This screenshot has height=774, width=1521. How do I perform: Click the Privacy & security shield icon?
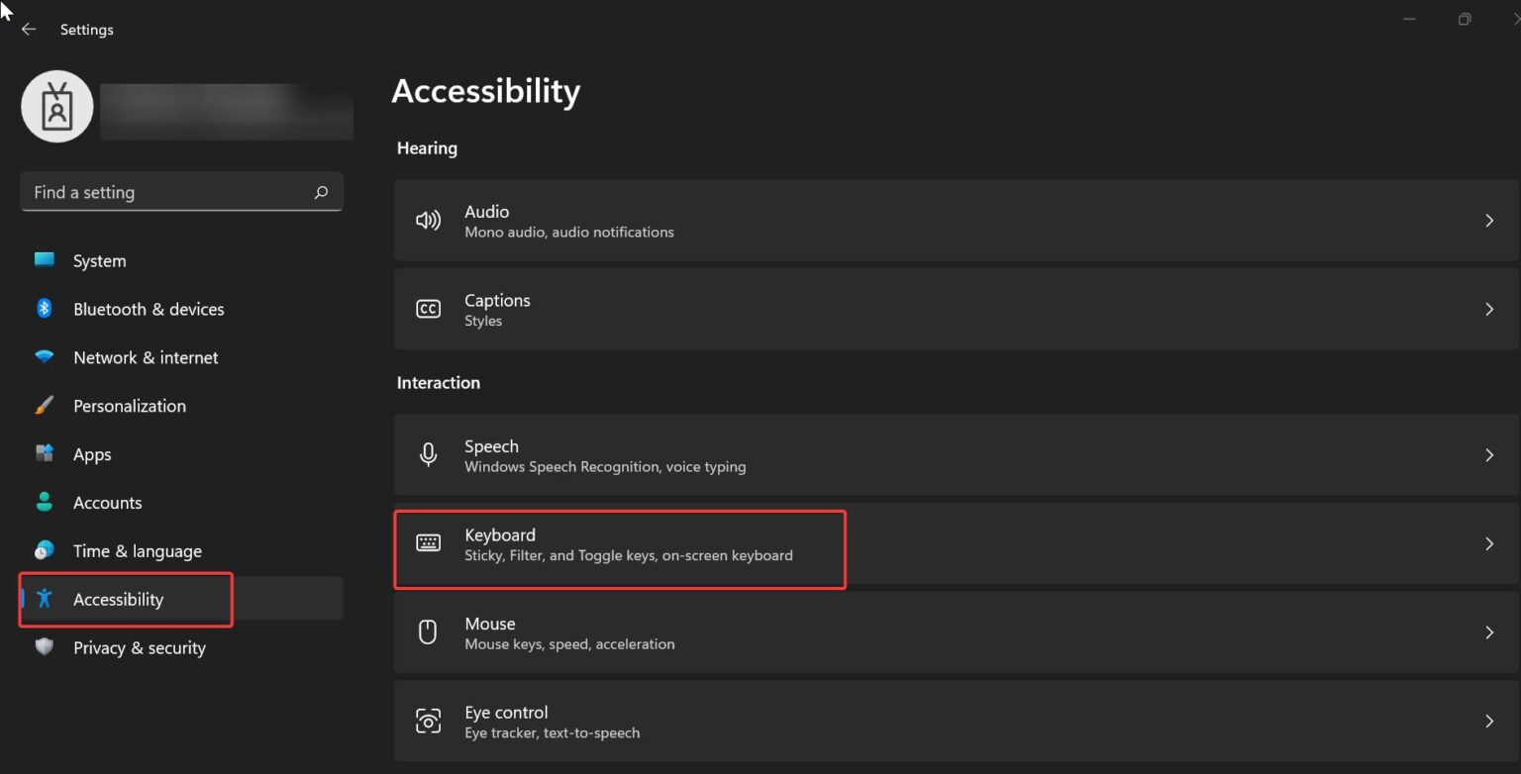pyautogui.click(x=45, y=647)
